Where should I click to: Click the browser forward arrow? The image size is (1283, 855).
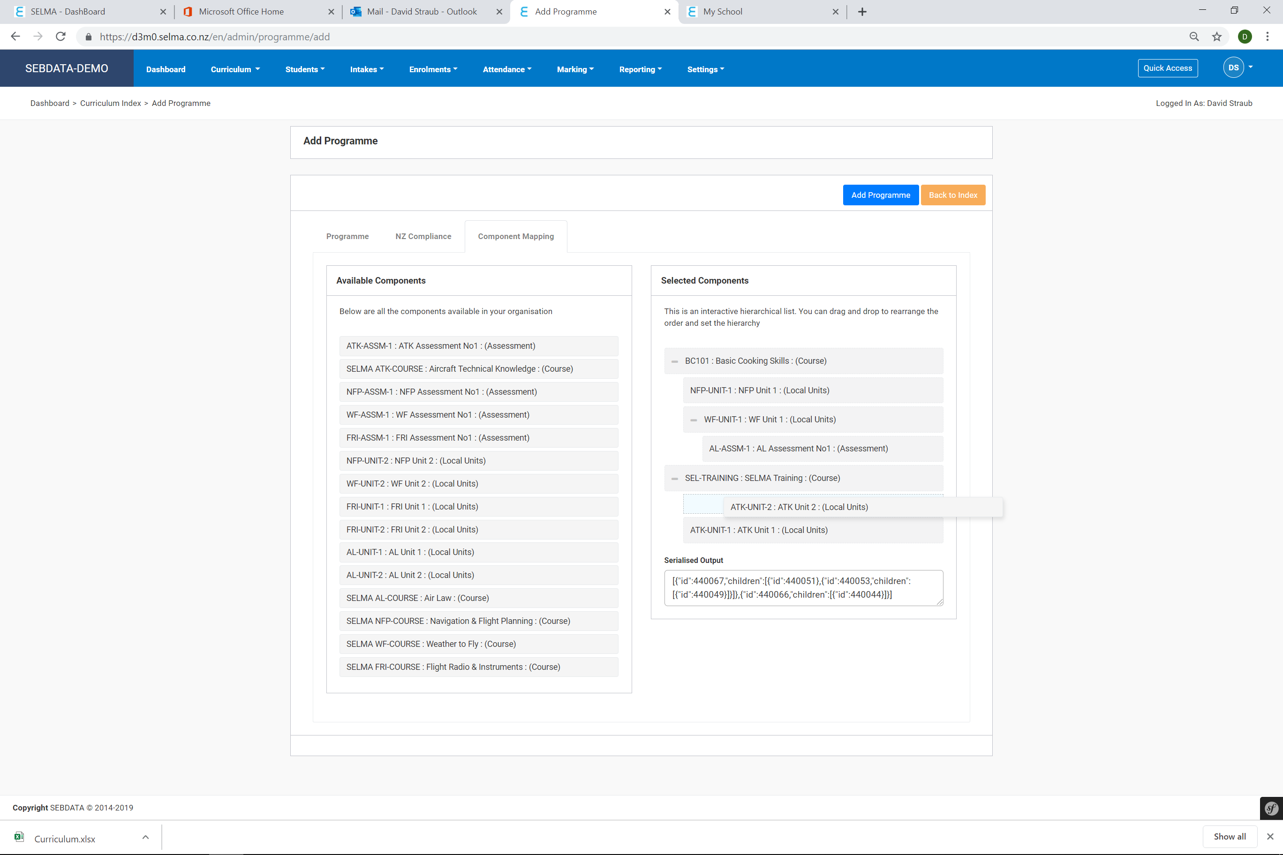(x=38, y=37)
